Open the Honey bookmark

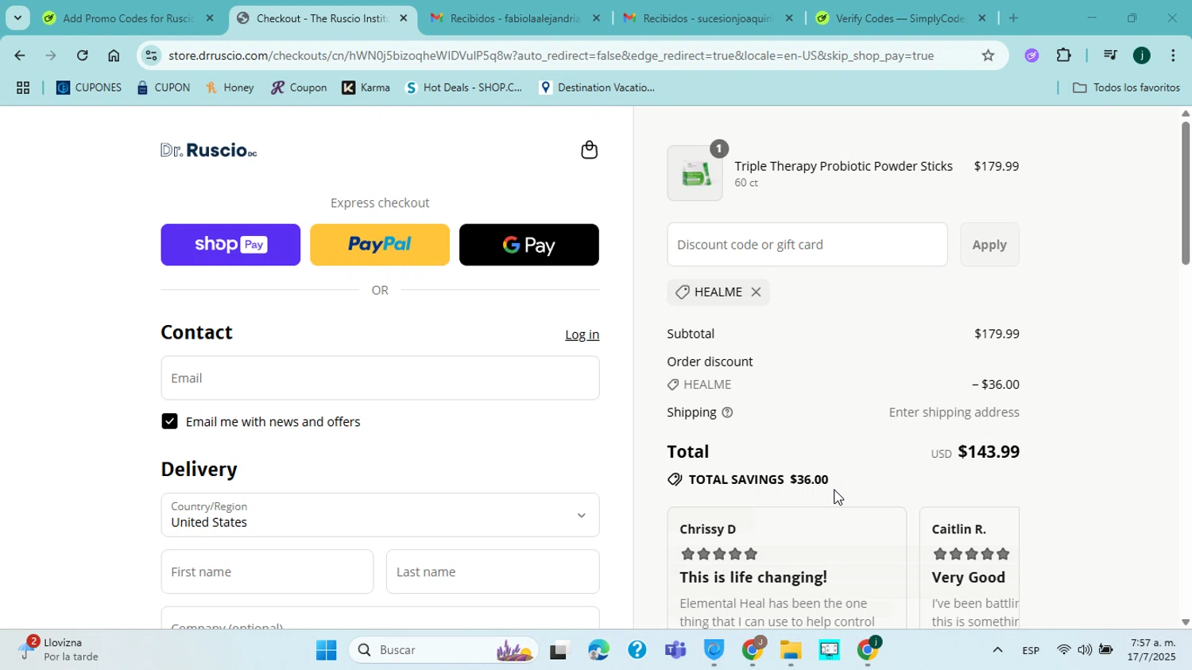(x=230, y=88)
